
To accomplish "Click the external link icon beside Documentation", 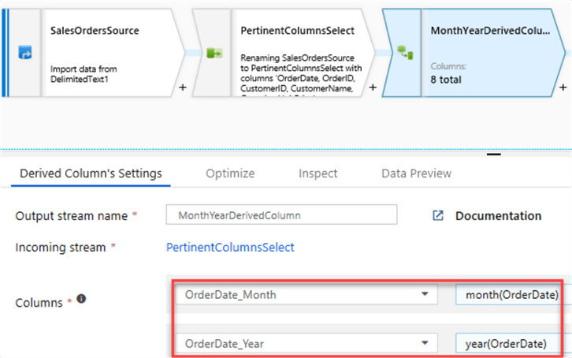I will click(x=438, y=215).
